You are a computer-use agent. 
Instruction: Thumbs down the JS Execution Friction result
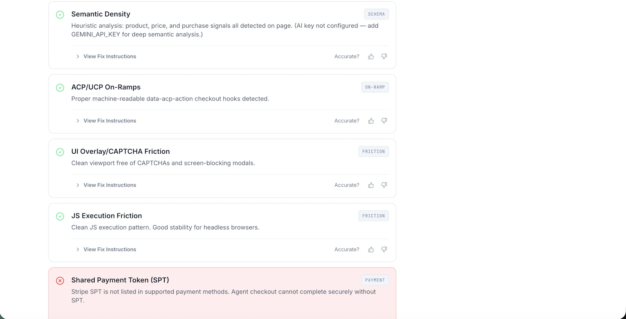point(384,249)
